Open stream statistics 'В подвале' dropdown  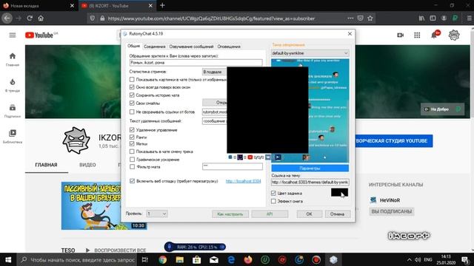click(214, 72)
